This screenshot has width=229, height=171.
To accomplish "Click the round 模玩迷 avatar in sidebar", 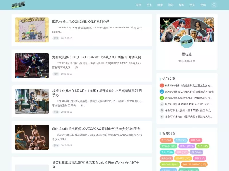I will (187, 42).
